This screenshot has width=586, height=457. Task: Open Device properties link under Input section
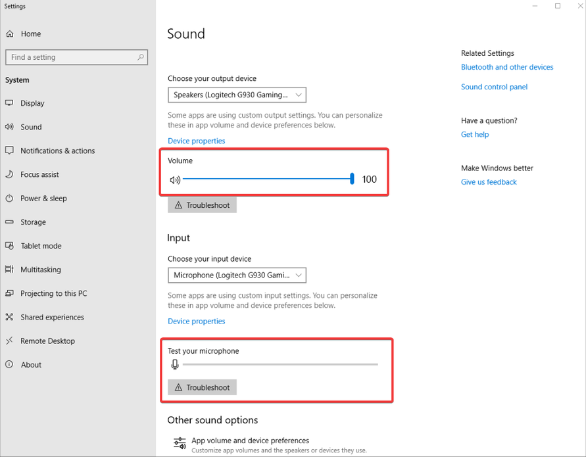pyautogui.click(x=196, y=322)
